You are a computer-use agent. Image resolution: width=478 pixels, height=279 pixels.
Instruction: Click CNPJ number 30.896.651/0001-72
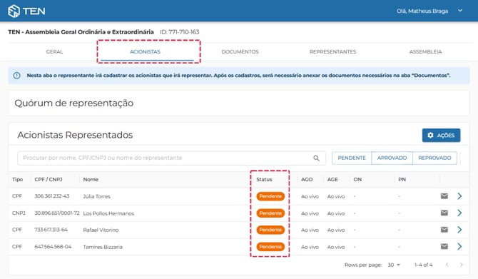click(57, 213)
